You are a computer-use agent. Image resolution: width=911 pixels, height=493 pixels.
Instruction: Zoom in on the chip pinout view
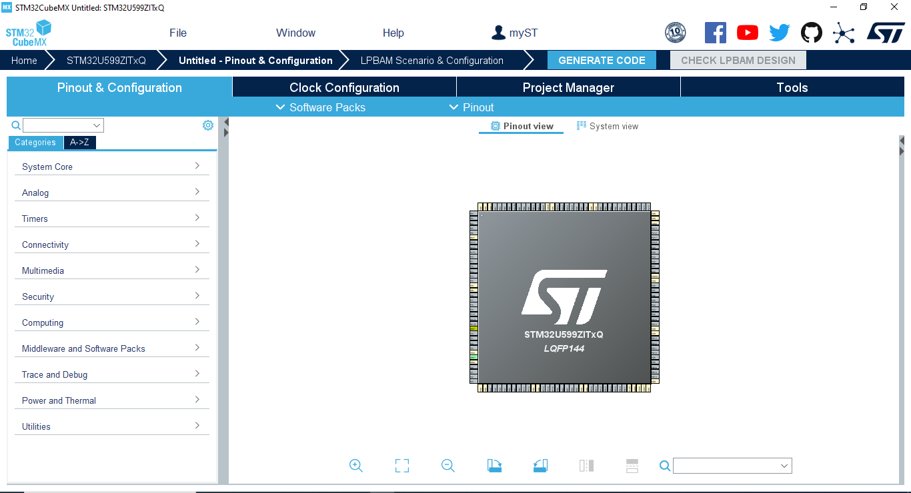coord(355,466)
